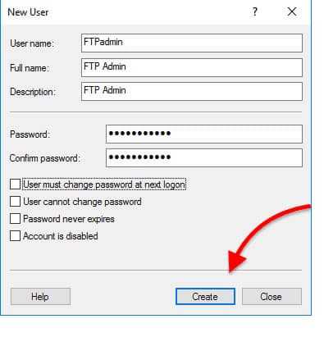Click the question mark help icon
This screenshot has width=324, height=337.
coord(255,11)
